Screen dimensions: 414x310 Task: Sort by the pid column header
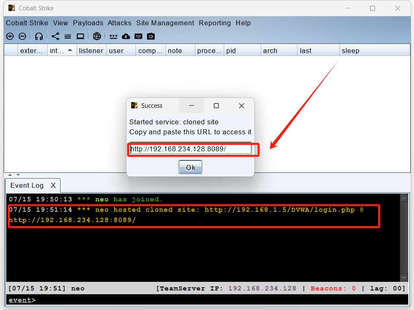click(242, 51)
